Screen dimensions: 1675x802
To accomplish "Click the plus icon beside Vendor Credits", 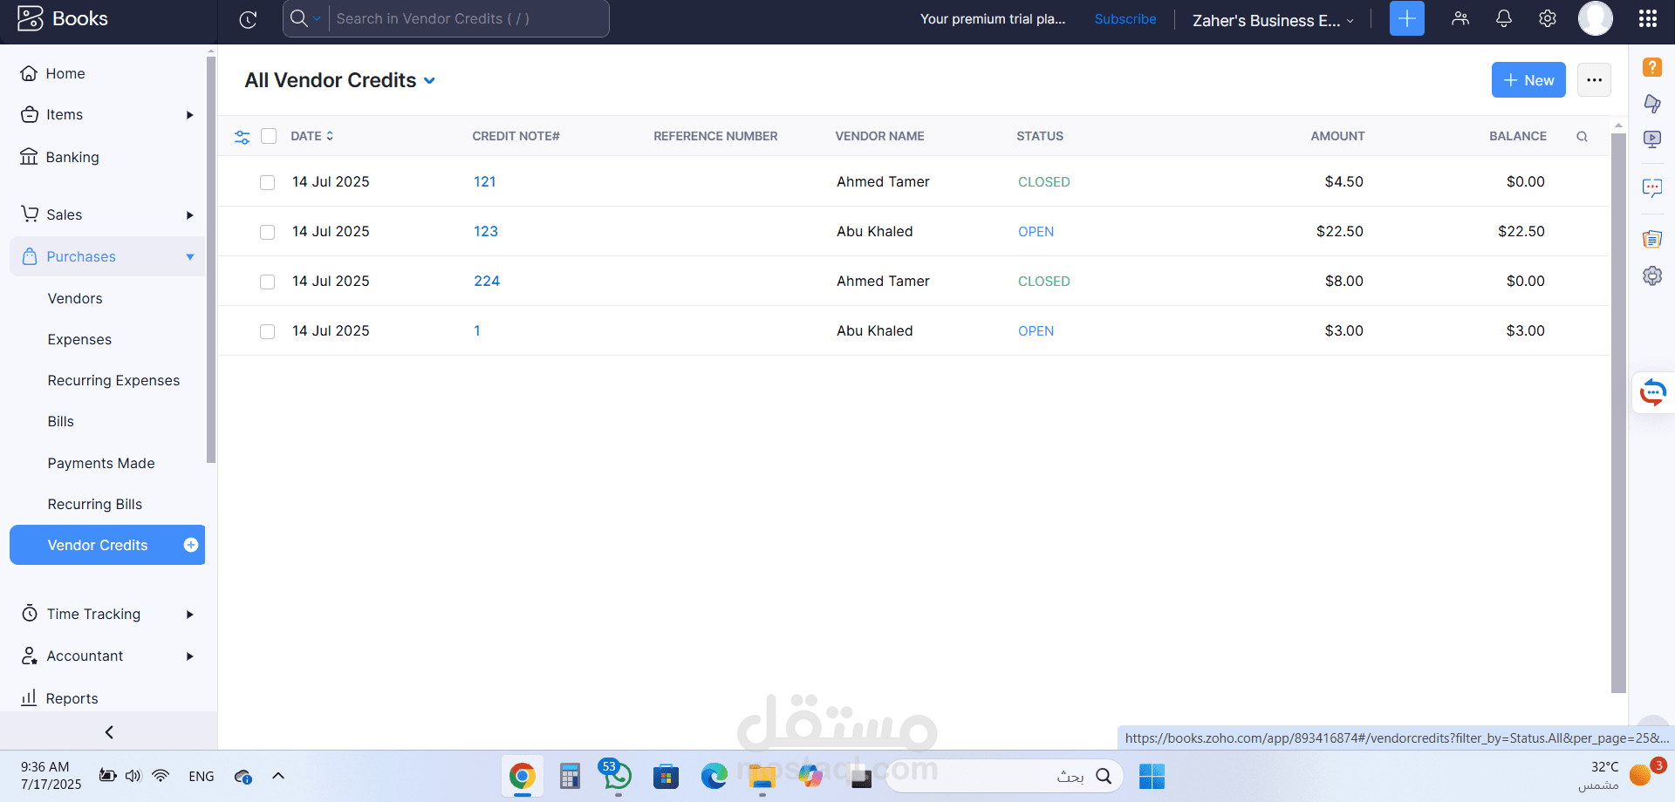I will coord(190,545).
